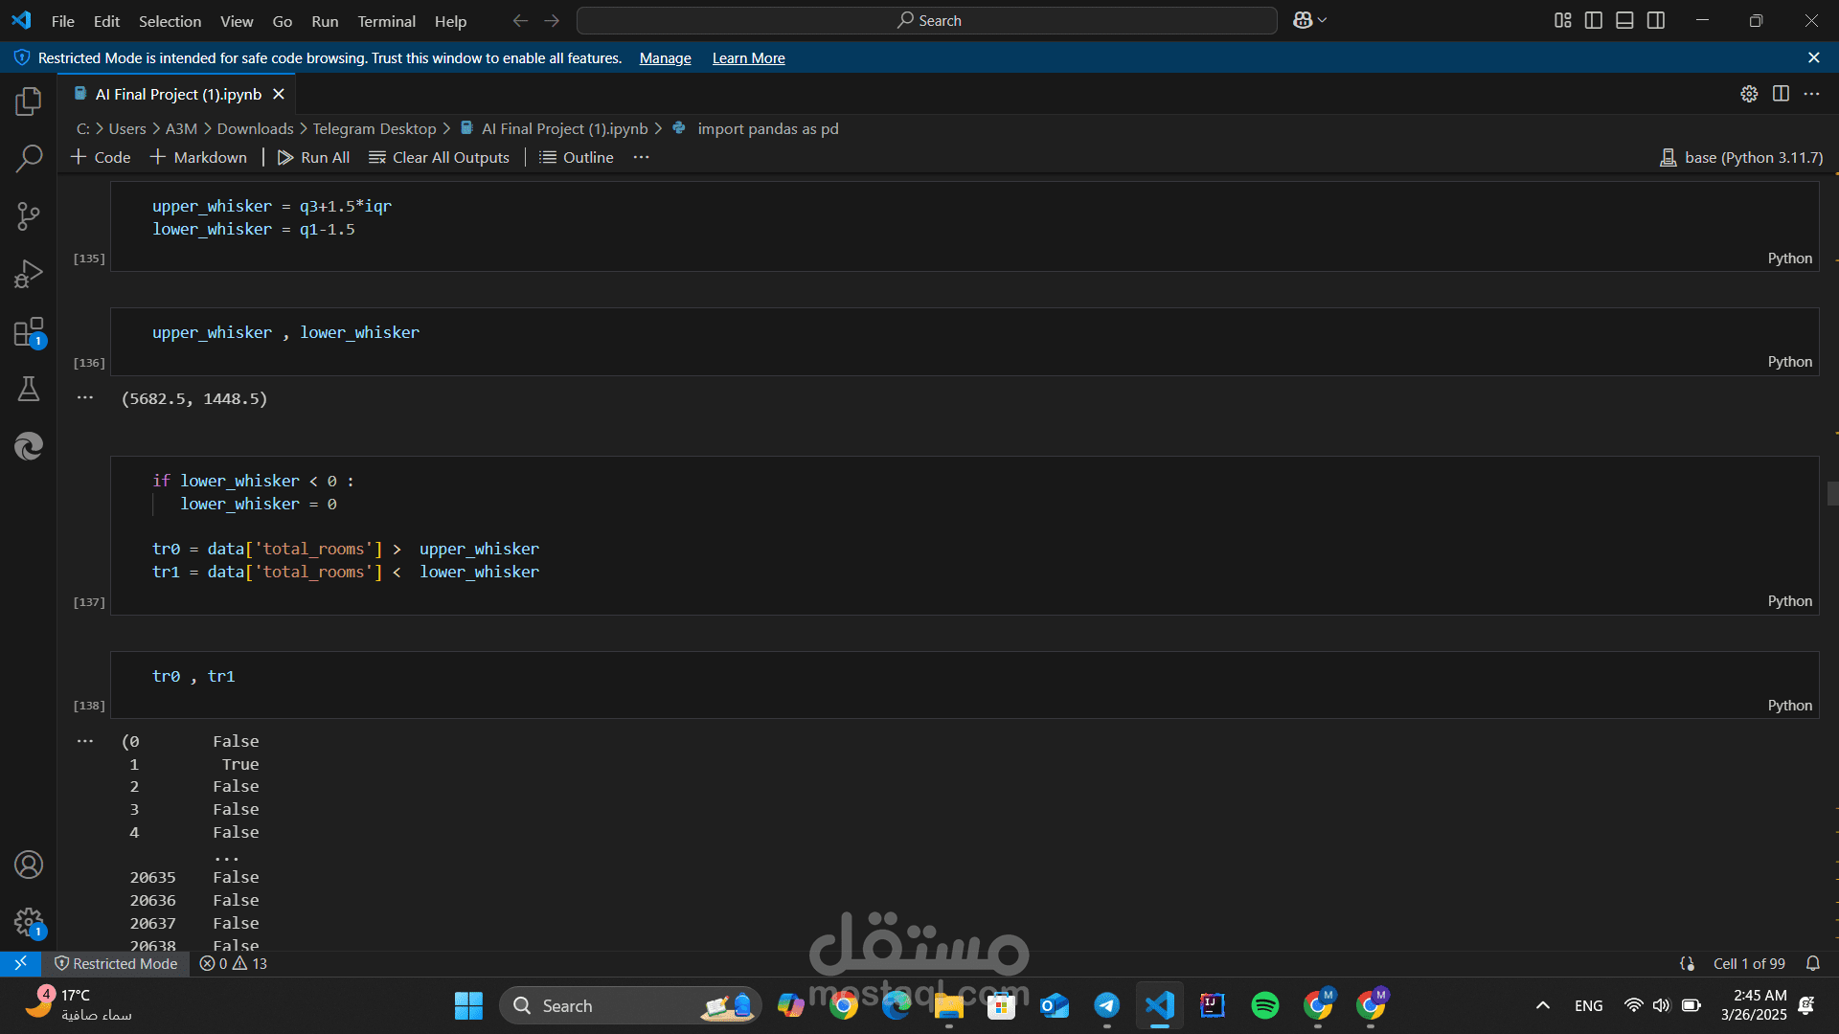1839x1034 pixels.
Task: Click notebook settings gear in editor toolbar
Action: 1749,94
